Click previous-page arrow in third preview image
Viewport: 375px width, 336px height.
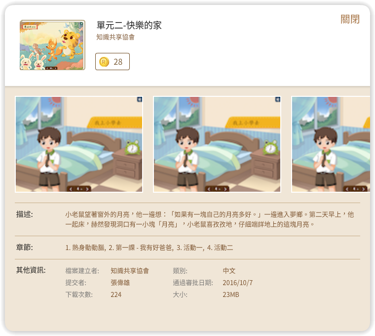[x=347, y=189]
